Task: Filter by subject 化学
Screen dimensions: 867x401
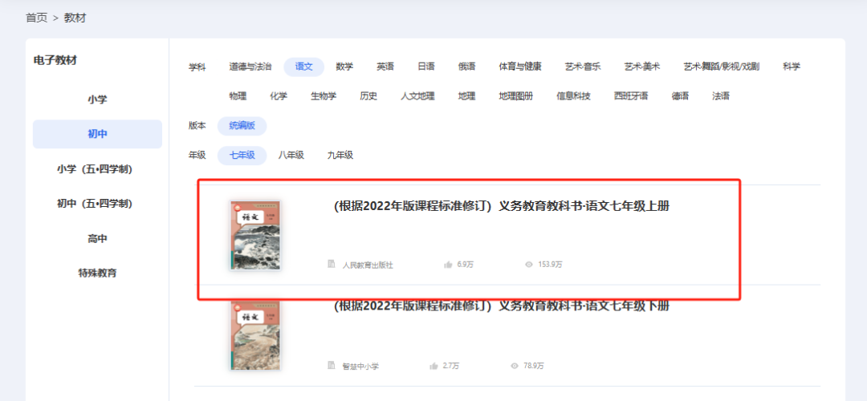Action: tap(279, 96)
